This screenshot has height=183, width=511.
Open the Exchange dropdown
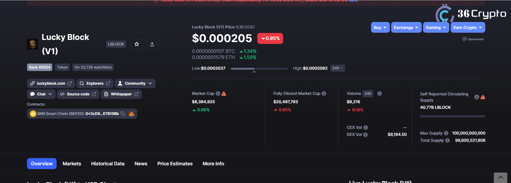(406, 27)
